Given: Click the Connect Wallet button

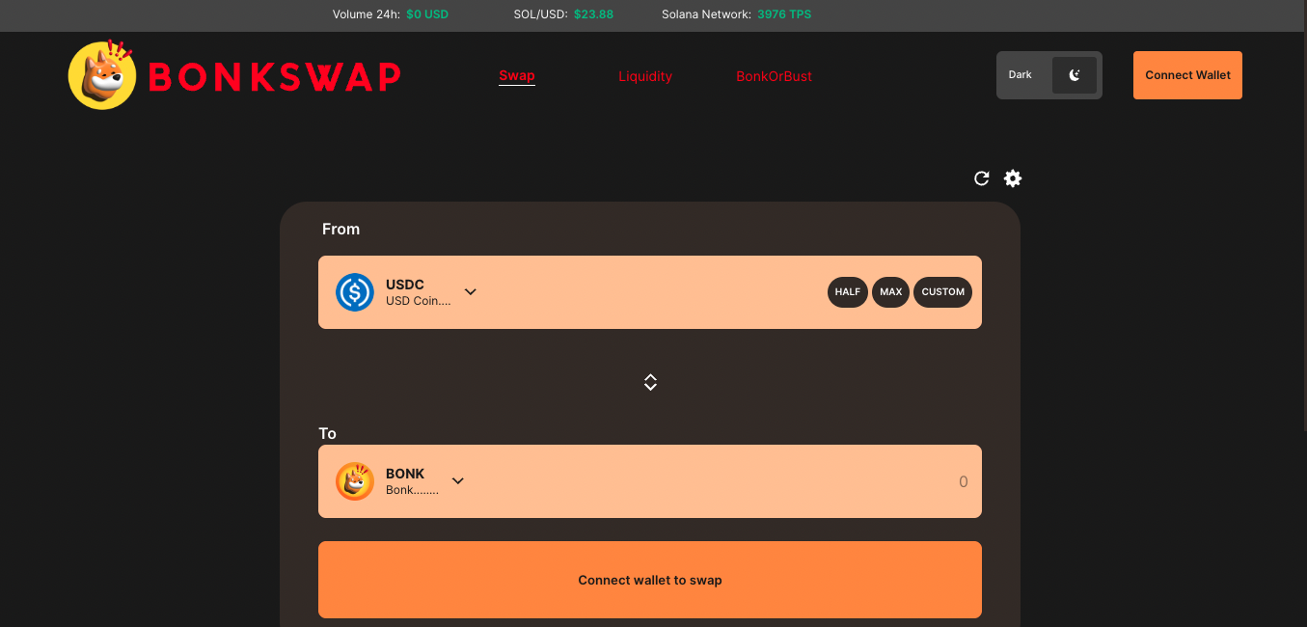Looking at the screenshot, I should coord(1187,75).
